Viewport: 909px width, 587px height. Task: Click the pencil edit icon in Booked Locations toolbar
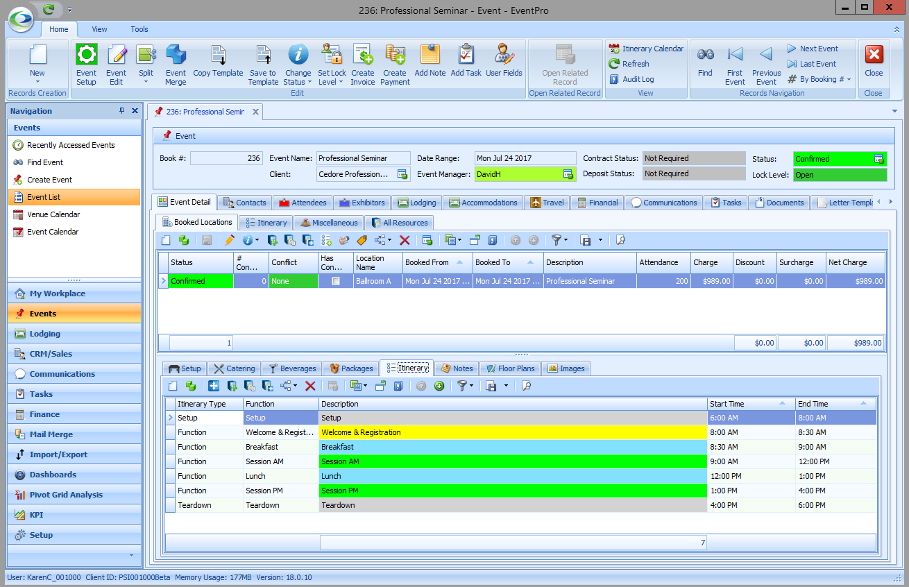tap(230, 240)
